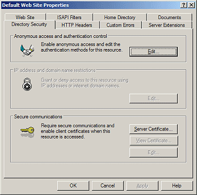Confirm the dialog with OK
This screenshot has width=197, height=195.
click(73, 185)
